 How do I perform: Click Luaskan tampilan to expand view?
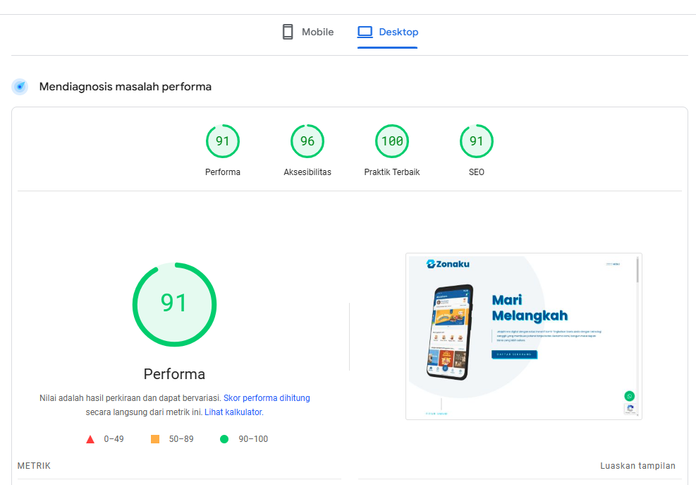[637, 466]
